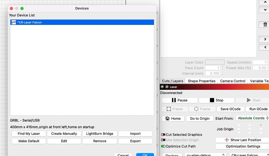
Task: Click the move layer up arrow icon
Action: (x=265, y=2)
